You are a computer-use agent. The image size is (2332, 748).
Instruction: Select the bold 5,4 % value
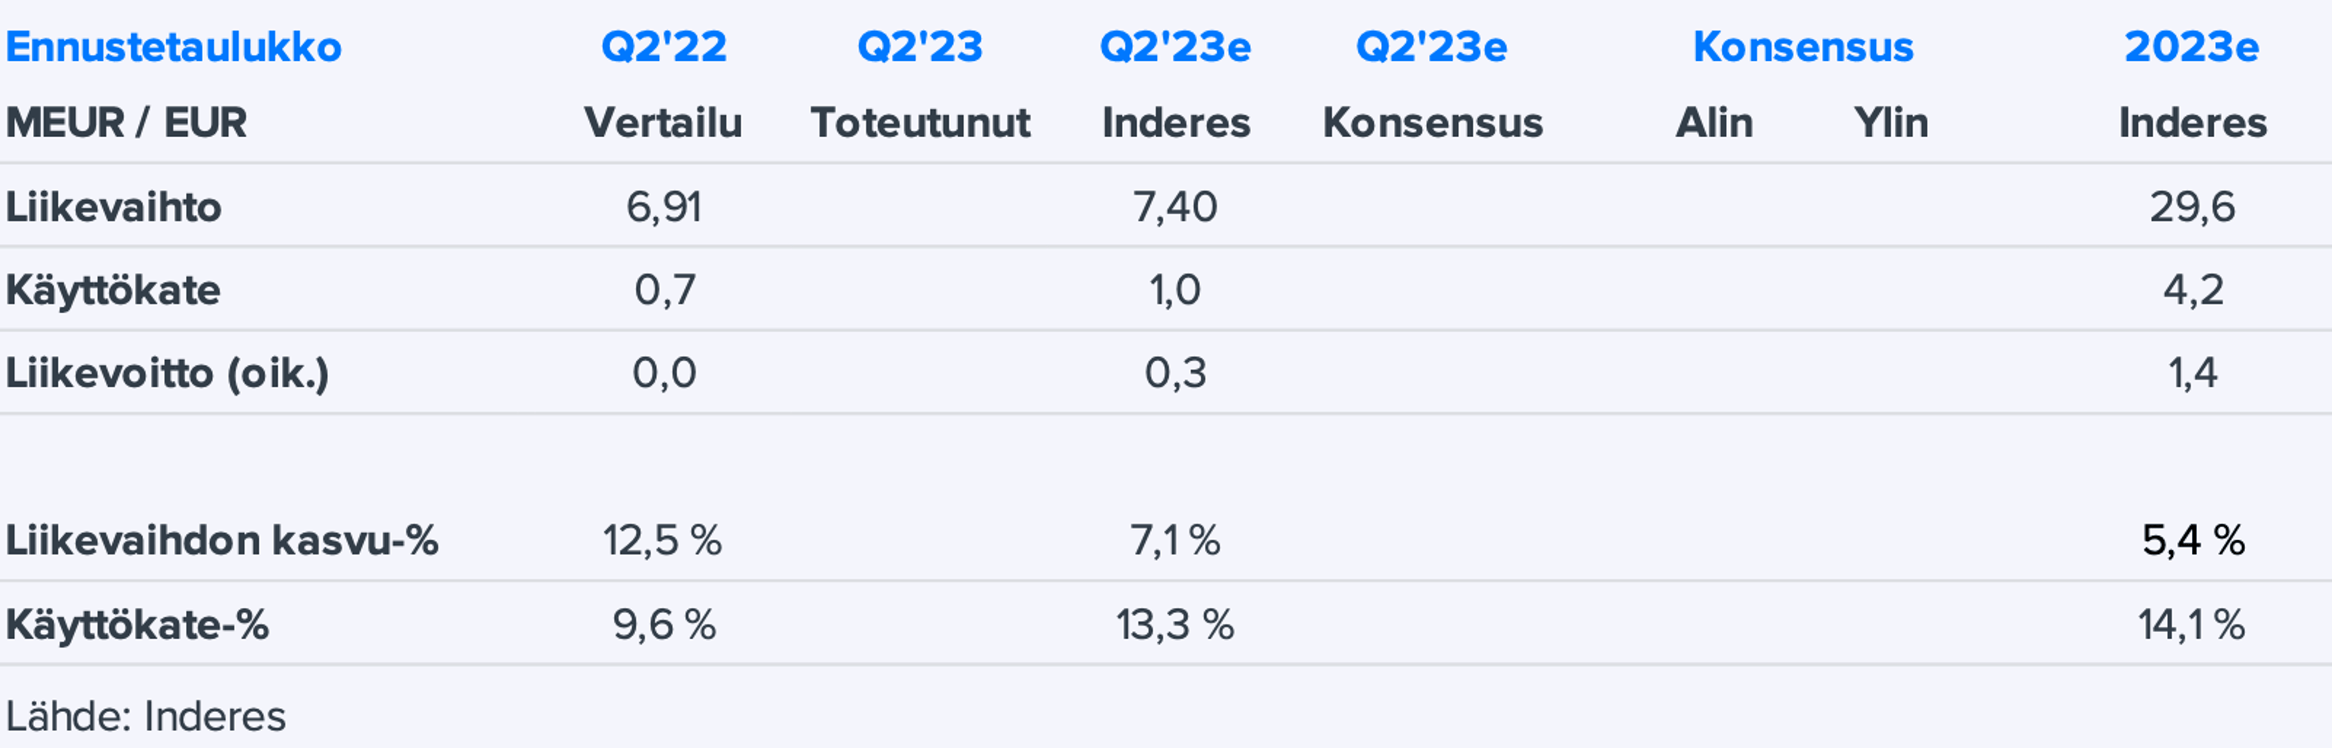click(x=2192, y=540)
